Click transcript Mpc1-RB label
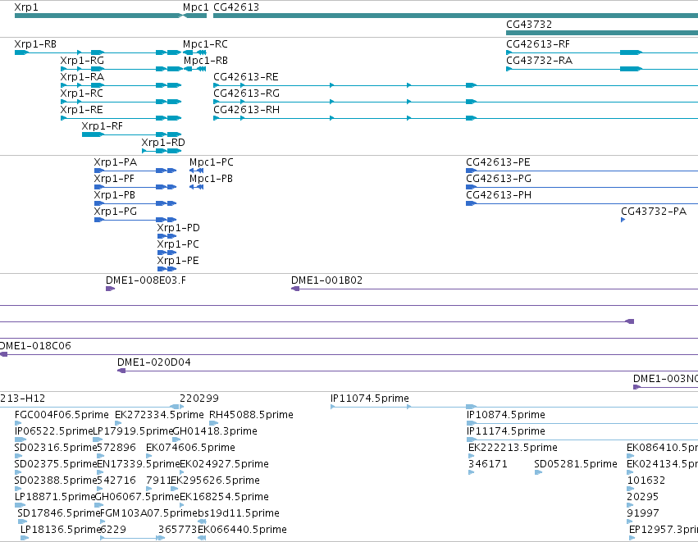Image resolution: width=698 pixels, height=542 pixels. pos(206,61)
